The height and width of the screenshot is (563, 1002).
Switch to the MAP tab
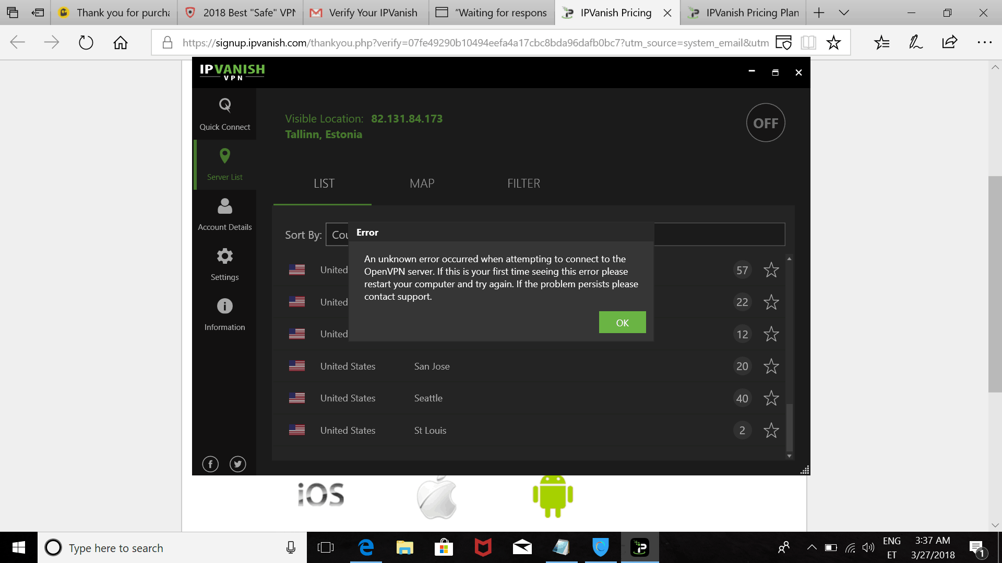[422, 183]
